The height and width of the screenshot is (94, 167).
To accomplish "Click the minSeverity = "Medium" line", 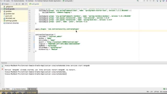I will coord(48,49).
